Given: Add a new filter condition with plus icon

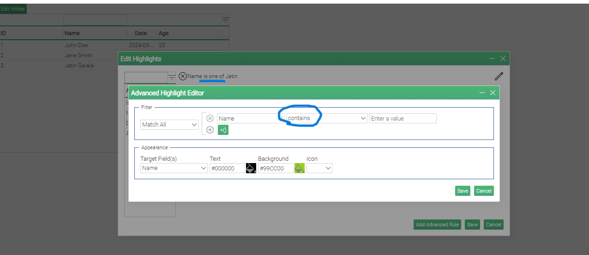Looking at the screenshot, I should (210, 130).
